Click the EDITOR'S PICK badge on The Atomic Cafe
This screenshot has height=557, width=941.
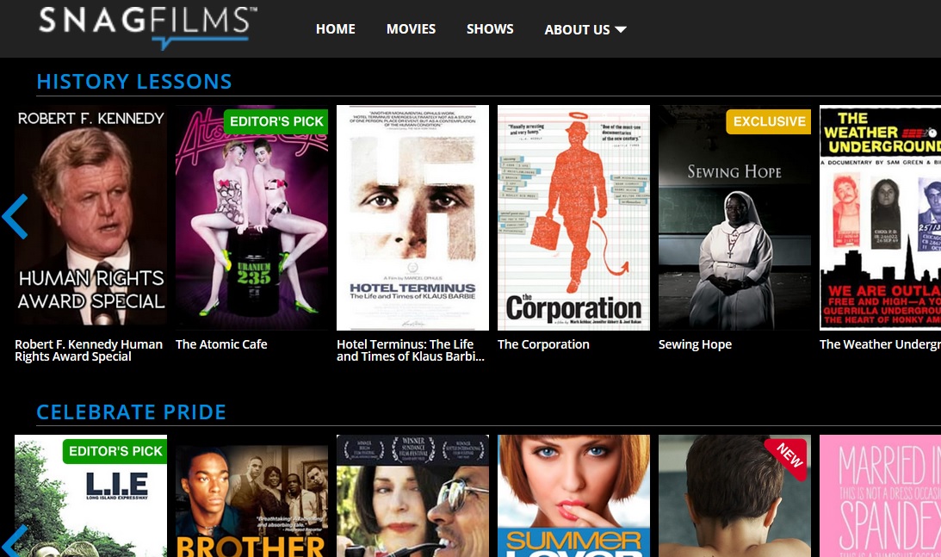[276, 121]
